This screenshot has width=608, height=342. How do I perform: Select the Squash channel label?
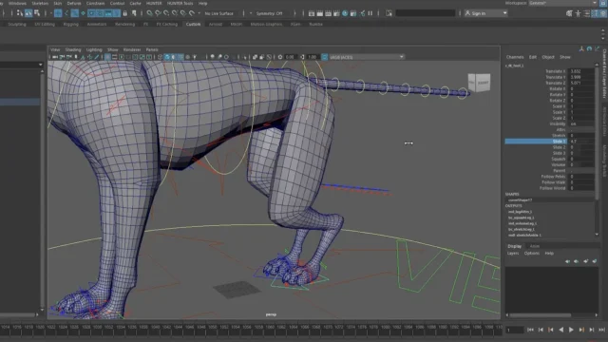[x=559, y=159]
